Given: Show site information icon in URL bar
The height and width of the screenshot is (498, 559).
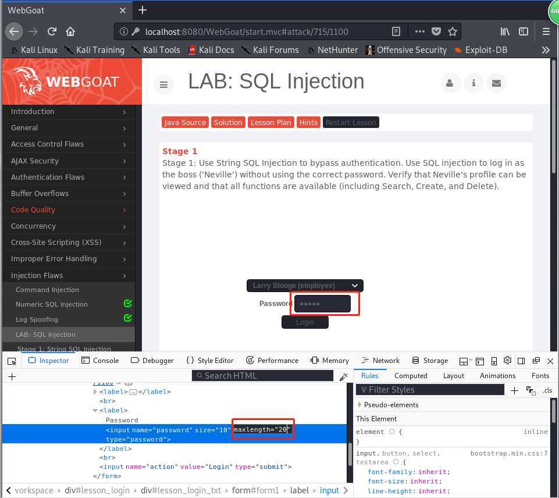Looking at the screenshot, I should 123,32.
